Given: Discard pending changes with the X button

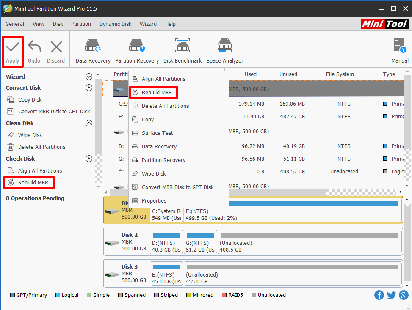Looking at the screenshot, I should click(x=56, y=52).
